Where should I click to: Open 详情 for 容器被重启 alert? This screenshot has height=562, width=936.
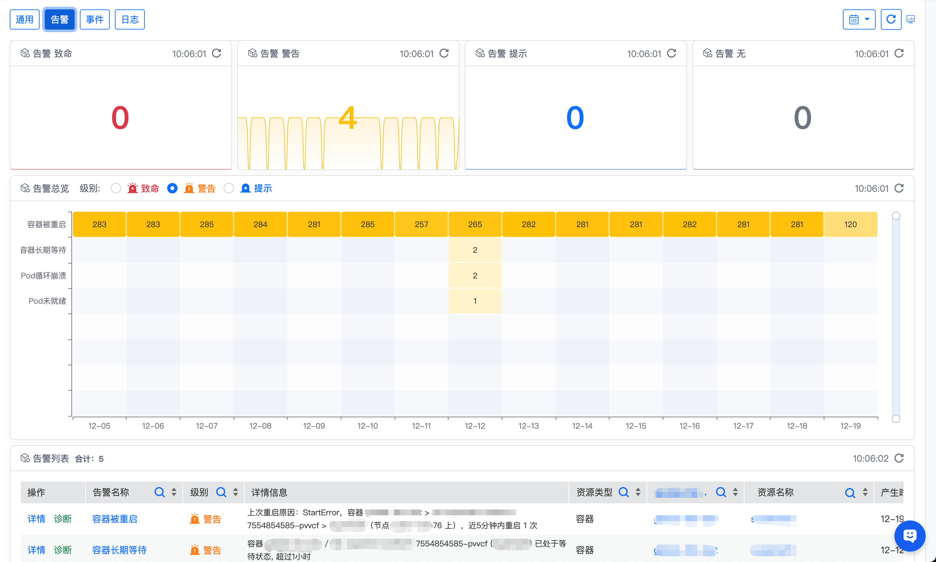pyautogui.click(x=36, y=519)
